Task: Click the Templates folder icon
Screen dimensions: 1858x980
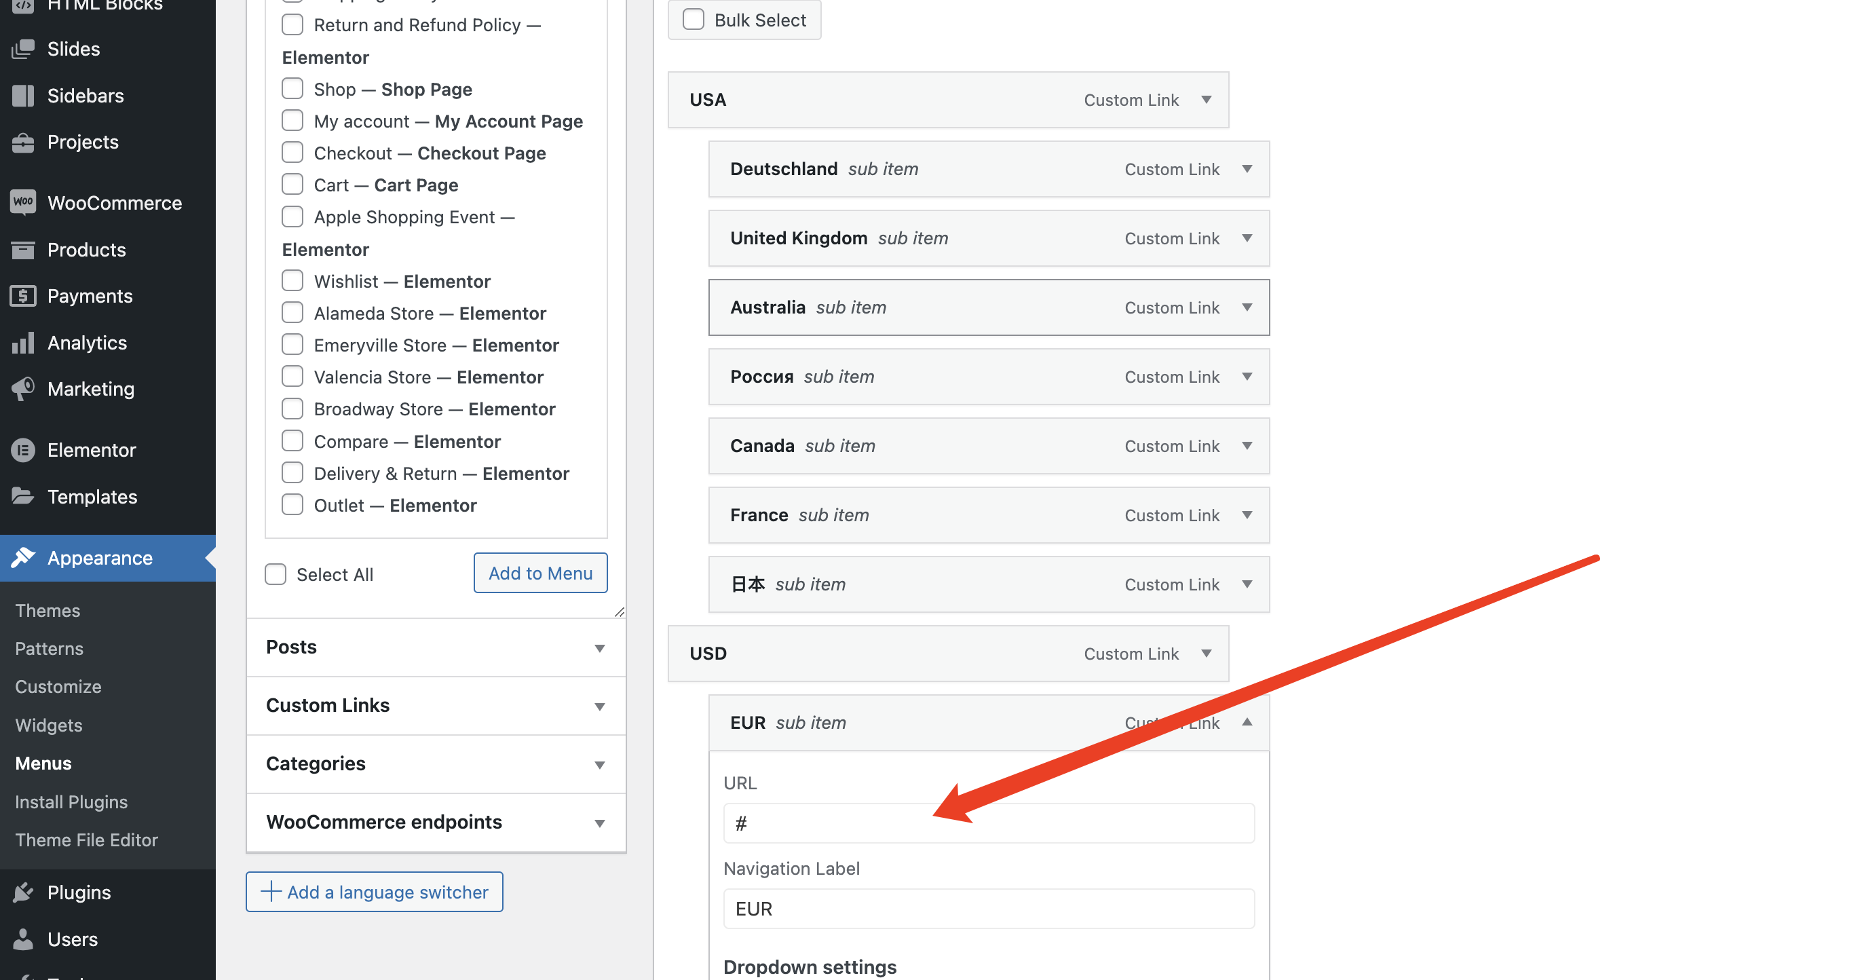Action: pyautogui.click(x=23, y=496)
